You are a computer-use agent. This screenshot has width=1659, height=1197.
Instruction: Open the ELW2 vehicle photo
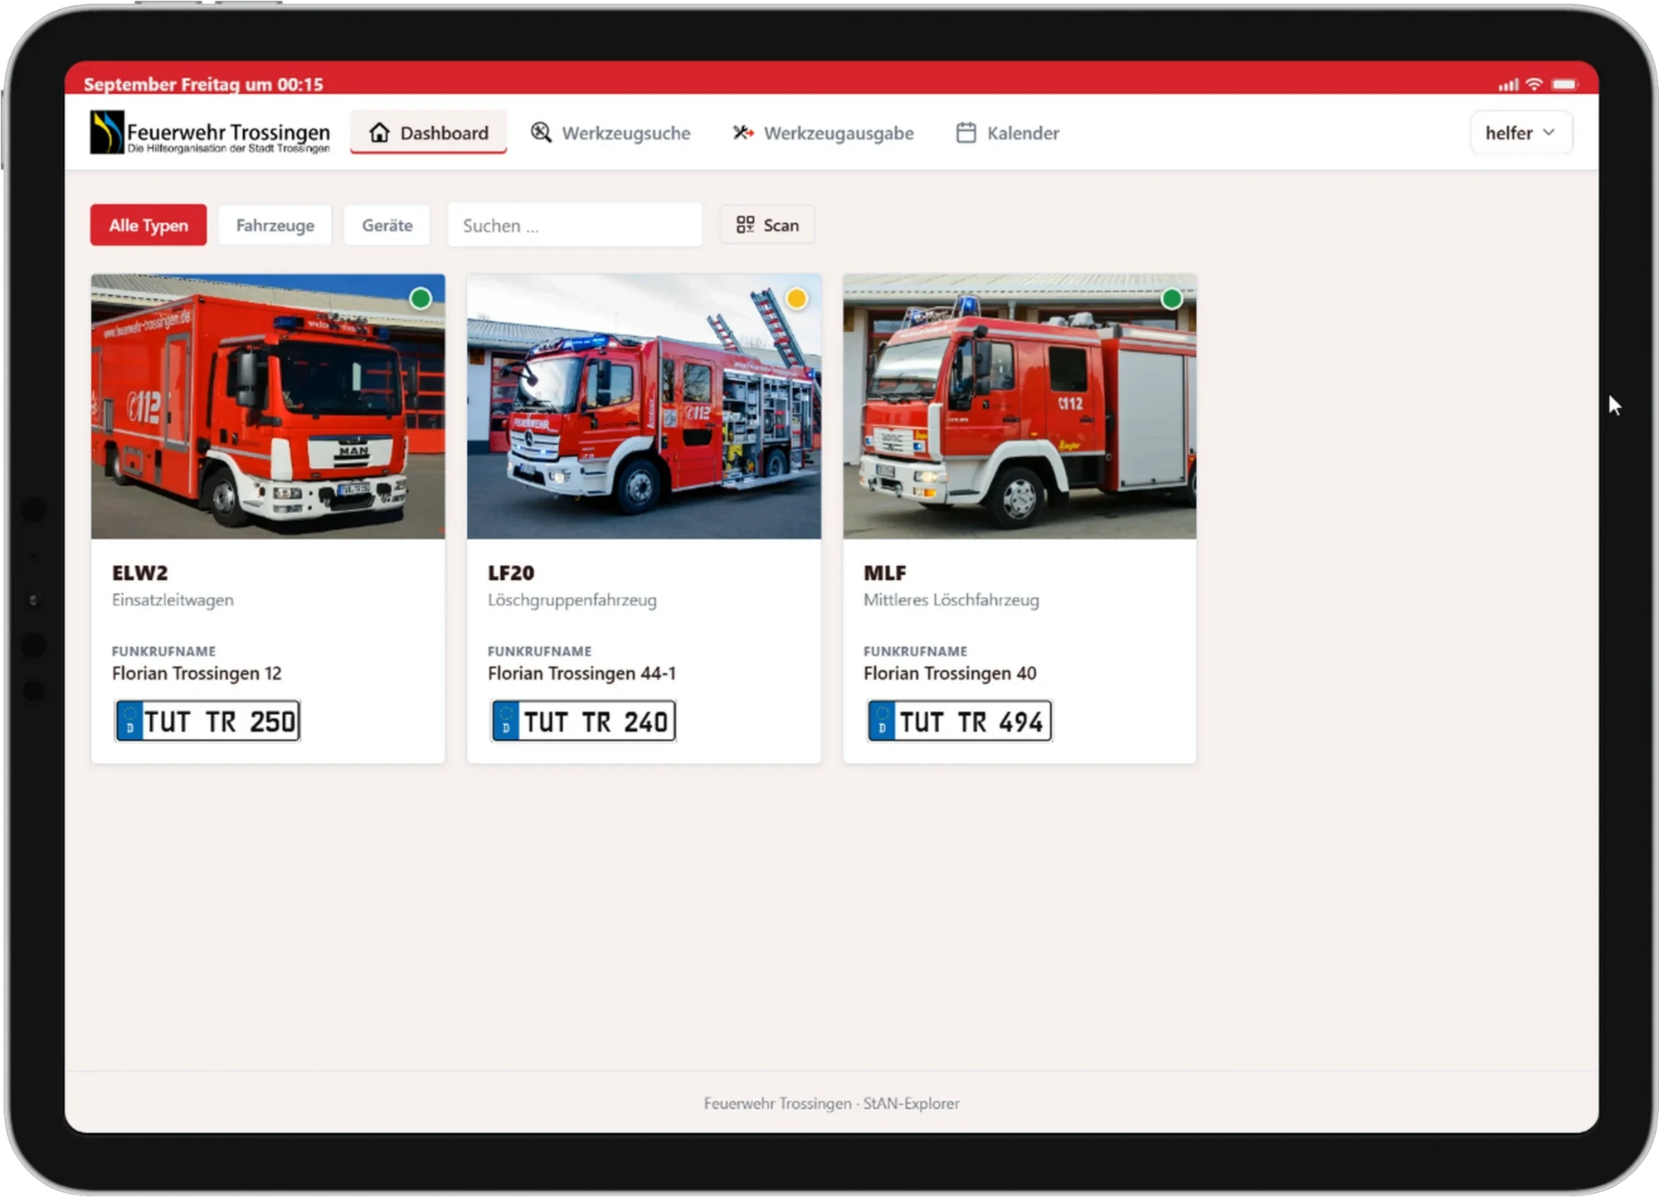(268, 406)
